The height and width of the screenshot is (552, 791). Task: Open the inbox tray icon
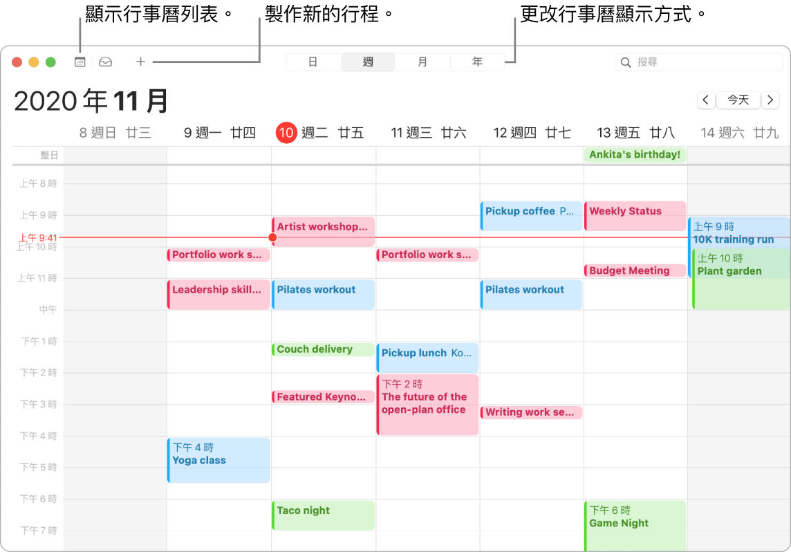coord(105,62)
